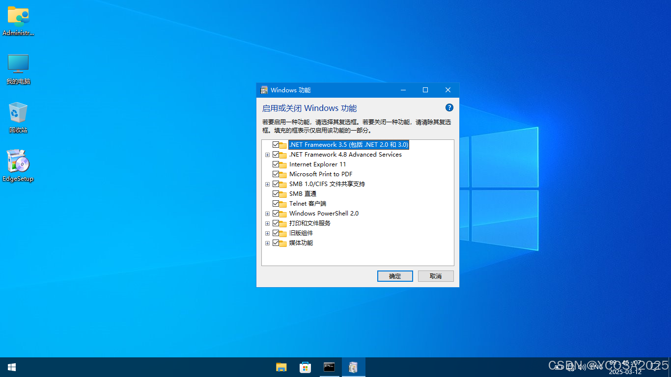Image resolution: width=671 pixels, height=377 pixels.
Task: Launch the EdgeSetup installer icon
Action: (18, 165)
